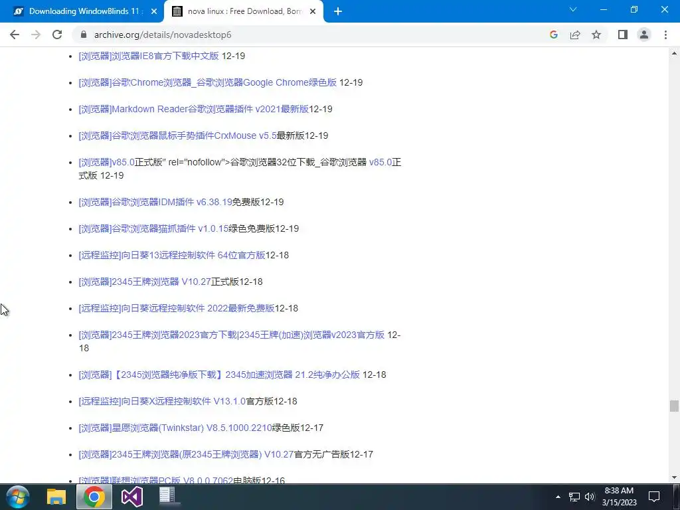The image size is (680, 510).
Task: Open CrxMouse v5.5 link
Action: [177, 135]
